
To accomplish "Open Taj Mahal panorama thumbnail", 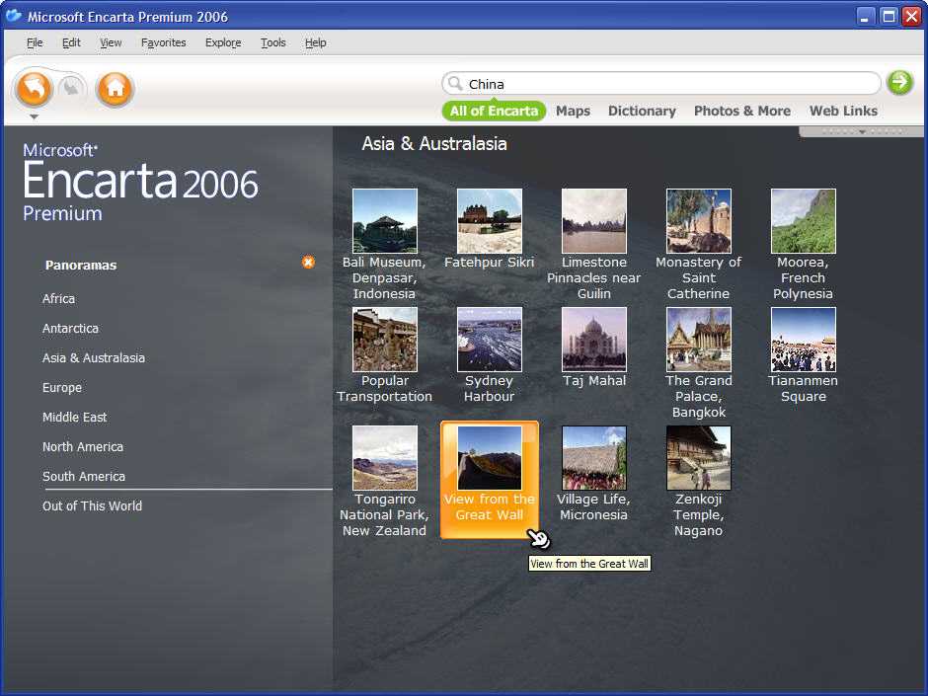I will pyautogui.click(x=594, y=340).
